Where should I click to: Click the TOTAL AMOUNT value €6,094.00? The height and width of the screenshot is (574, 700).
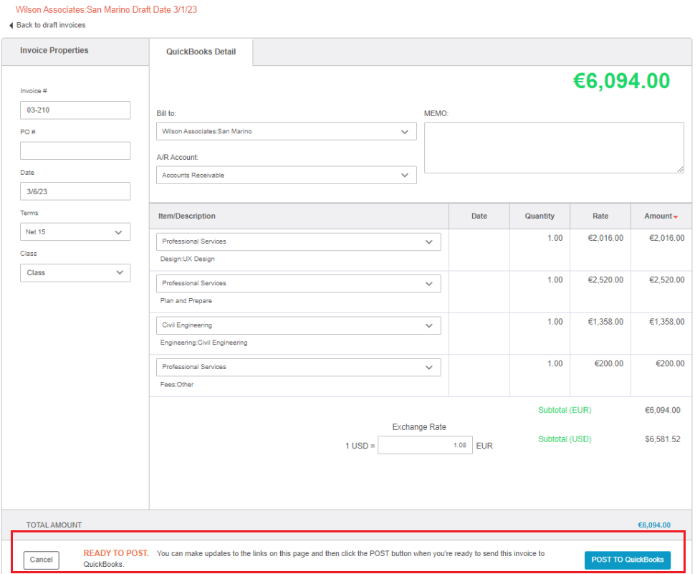point(654,525)
